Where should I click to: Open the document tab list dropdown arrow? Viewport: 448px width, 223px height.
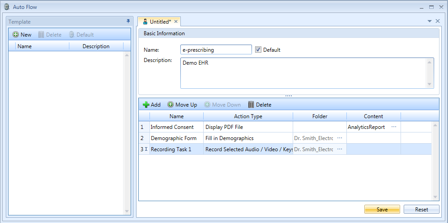coord(430,21)
